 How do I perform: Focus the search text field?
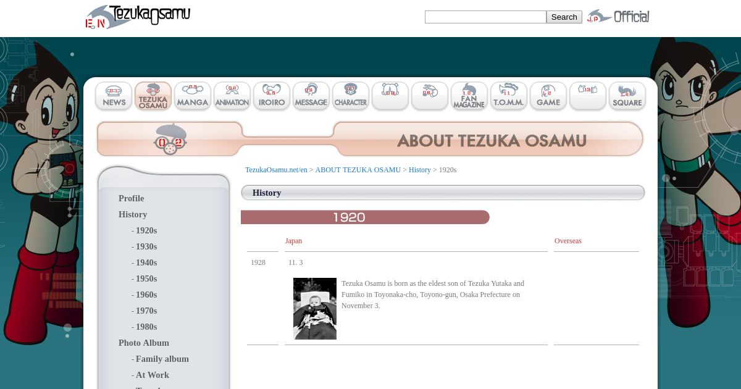tap(485, 17)
